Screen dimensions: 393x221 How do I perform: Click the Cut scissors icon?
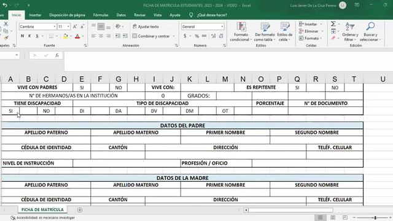[x=6, y=24]
